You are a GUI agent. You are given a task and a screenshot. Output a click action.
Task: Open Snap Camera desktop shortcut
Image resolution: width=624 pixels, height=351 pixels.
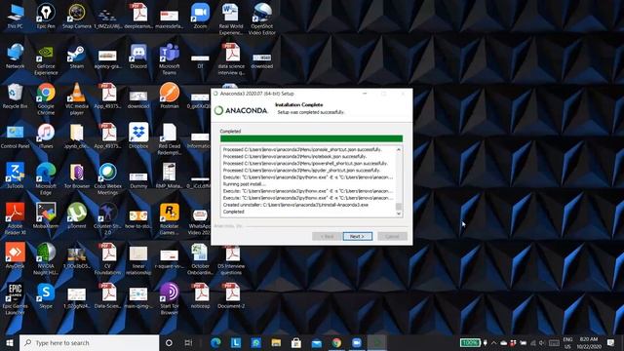[x=76, y=17]
